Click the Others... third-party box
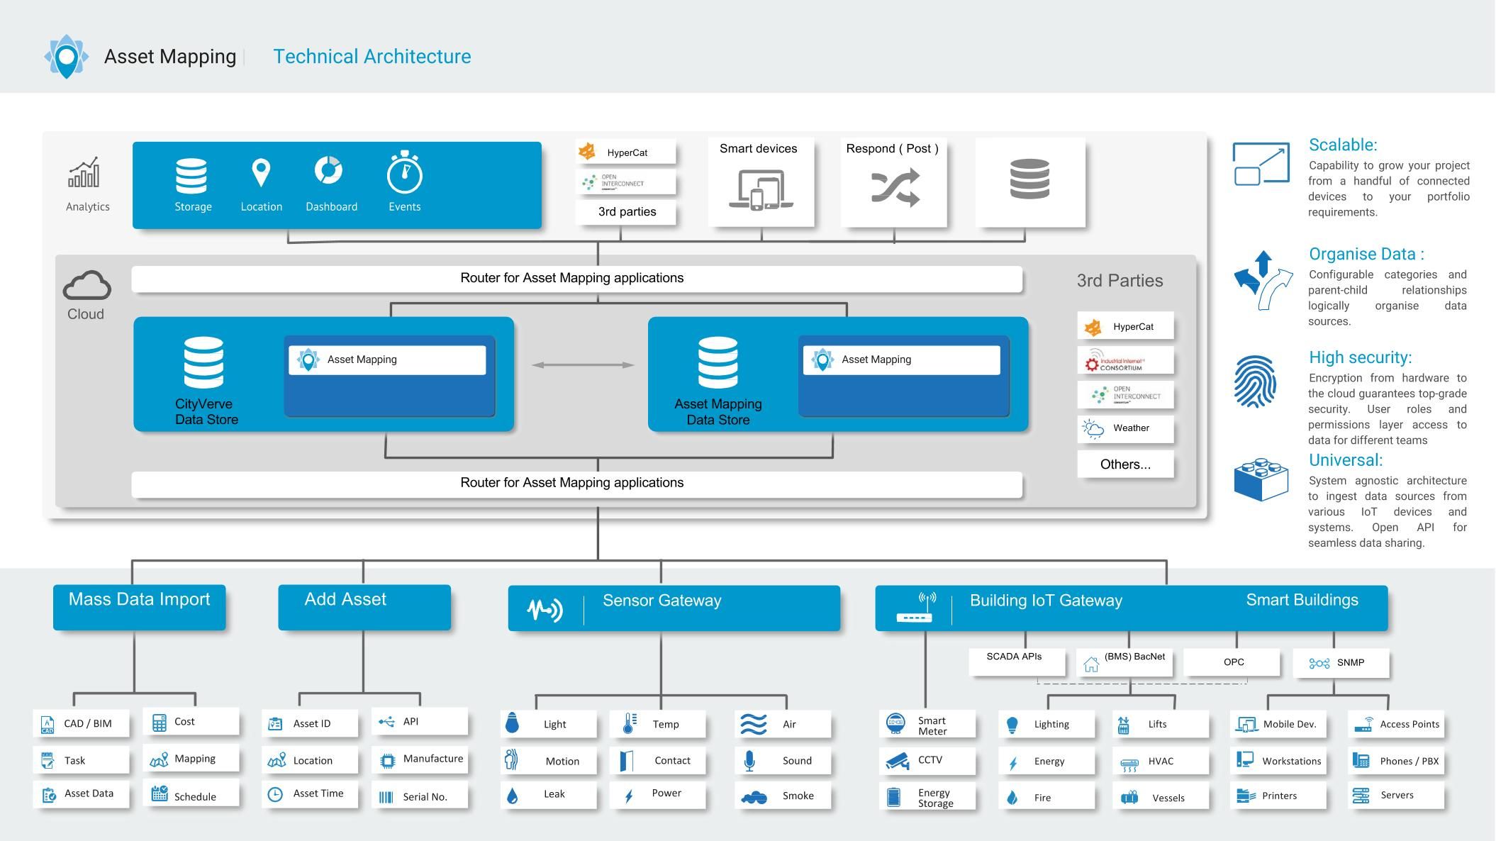1496x841 pixels. 1125,464
